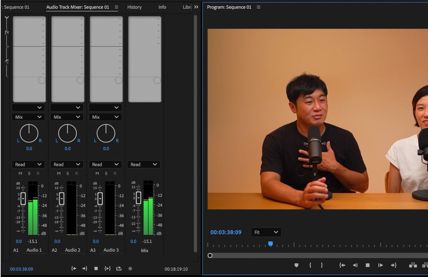Click Play In to Out in the mixer transport
Viewport: 428px width, 277px height.
(x=108, y=269)
